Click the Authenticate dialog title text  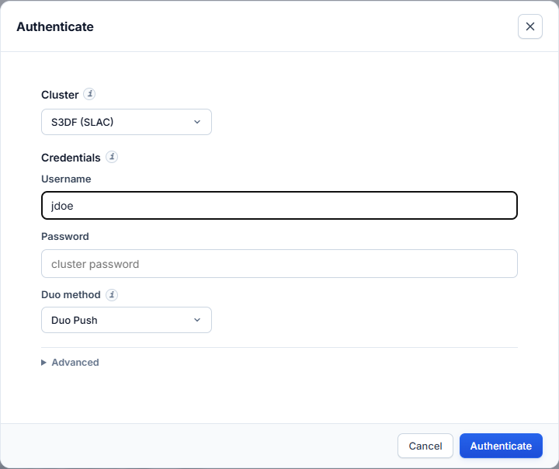(x=55, y=26)
